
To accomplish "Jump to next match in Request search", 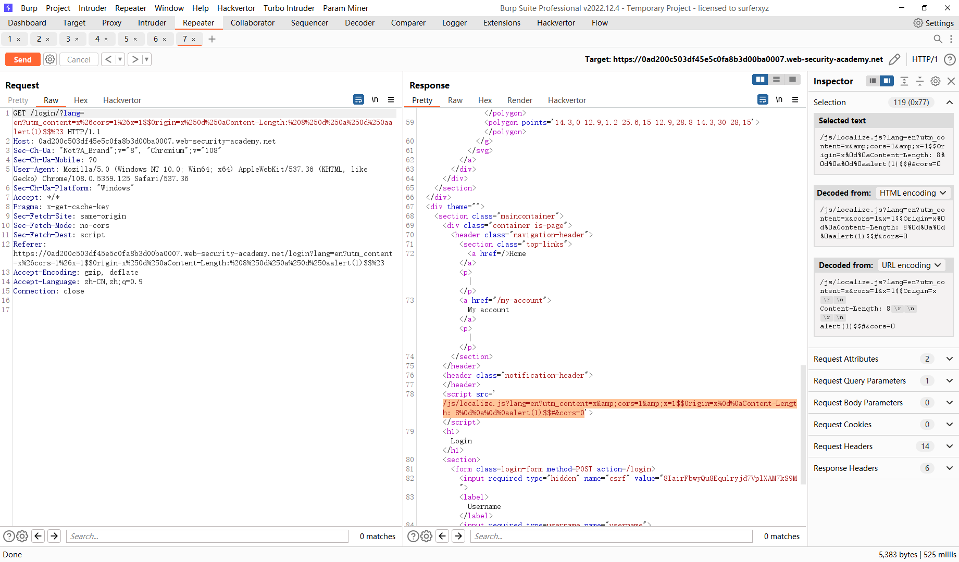I will (54, 536).
